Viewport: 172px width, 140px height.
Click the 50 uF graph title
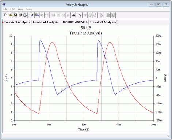(86, 28)
